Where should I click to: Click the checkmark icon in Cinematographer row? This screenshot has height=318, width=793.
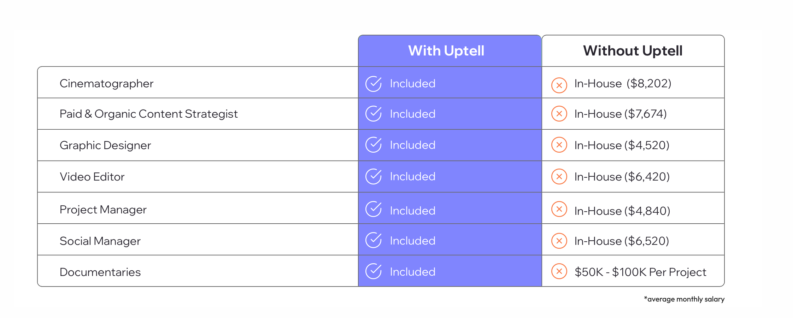click(x=373, y=84)
